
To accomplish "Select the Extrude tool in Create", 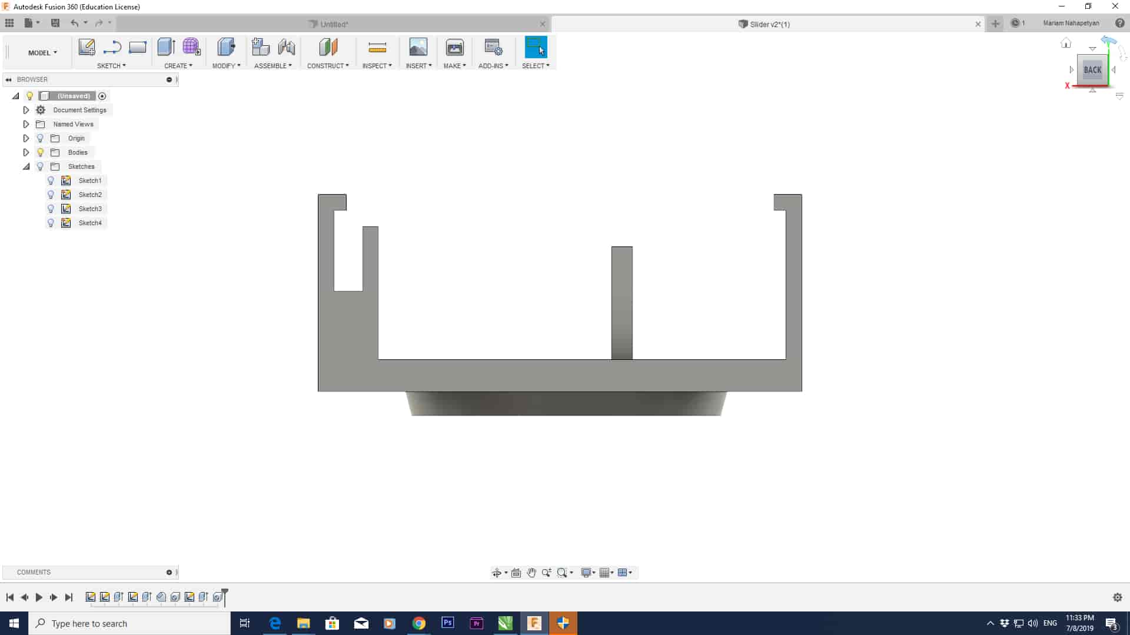I will pos(167,47).
